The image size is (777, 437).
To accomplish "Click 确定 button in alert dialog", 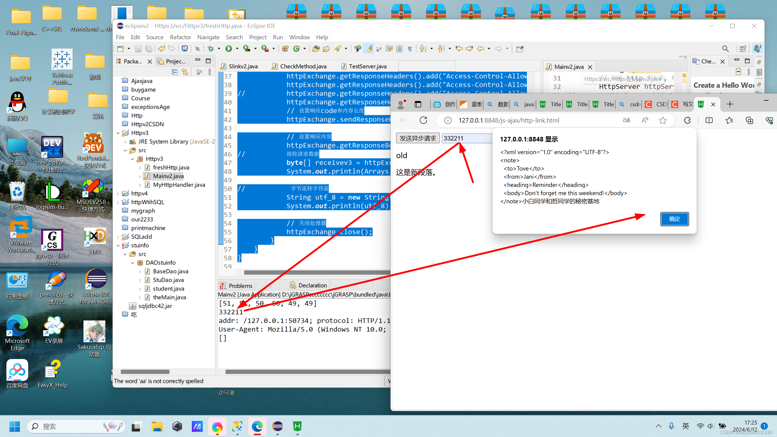I will point(674,219).
